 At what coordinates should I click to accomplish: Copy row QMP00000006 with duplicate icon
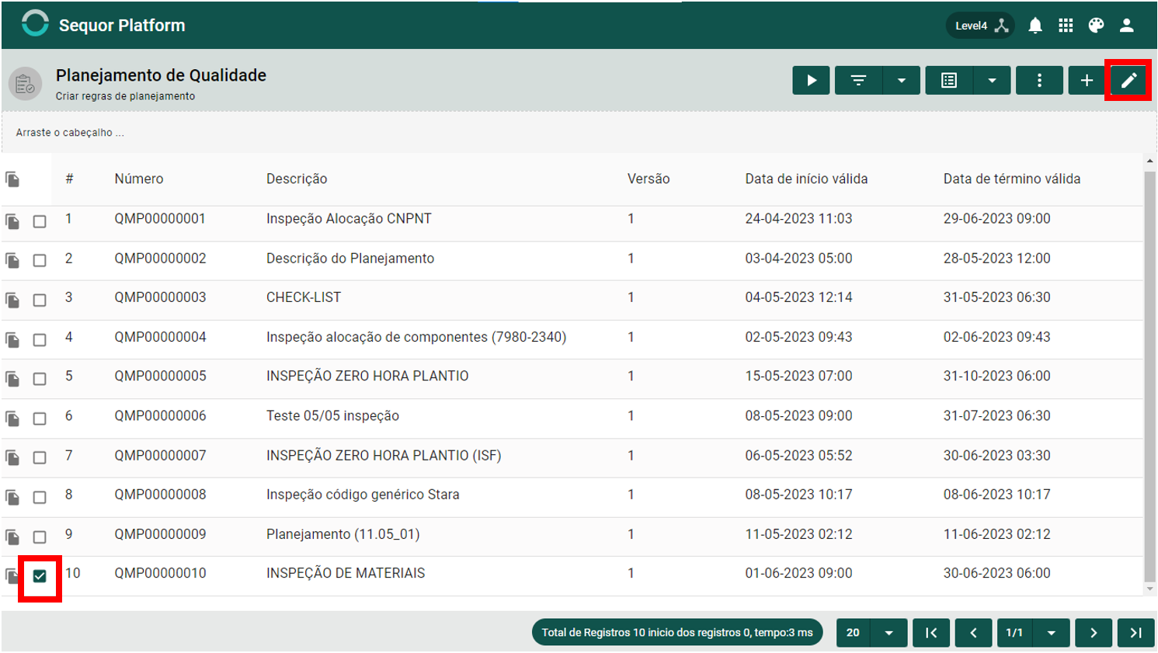12,419
